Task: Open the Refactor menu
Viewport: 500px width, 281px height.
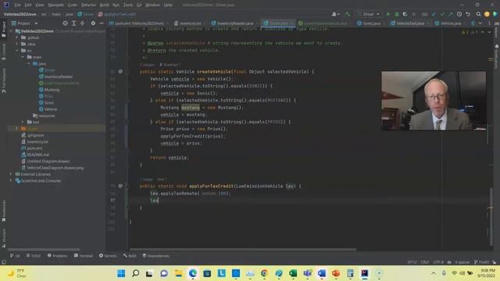Action: tap(88, 5)
